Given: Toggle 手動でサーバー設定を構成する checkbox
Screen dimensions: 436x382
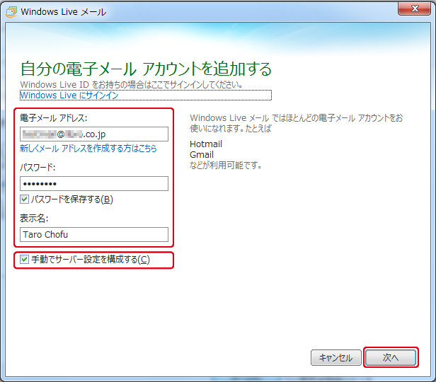Looking at the screenshot, I should (25, 260).
